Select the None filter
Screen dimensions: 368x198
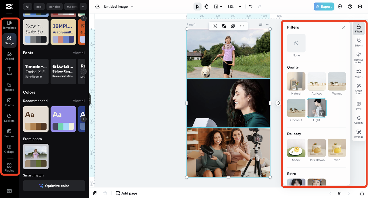point(296,43)
